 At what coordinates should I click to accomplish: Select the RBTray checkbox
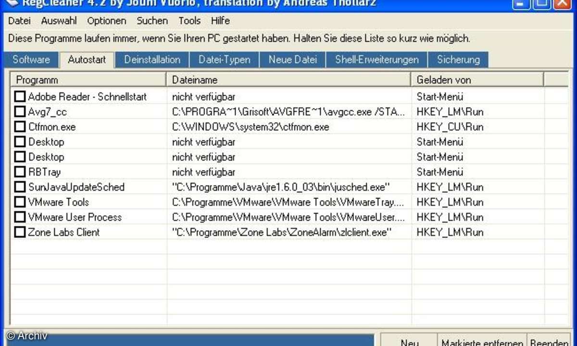20,172
